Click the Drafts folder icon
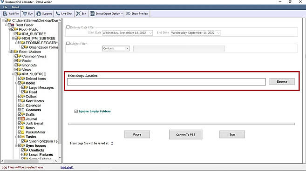Screen dimensions: 306x171 coord(23,114)
